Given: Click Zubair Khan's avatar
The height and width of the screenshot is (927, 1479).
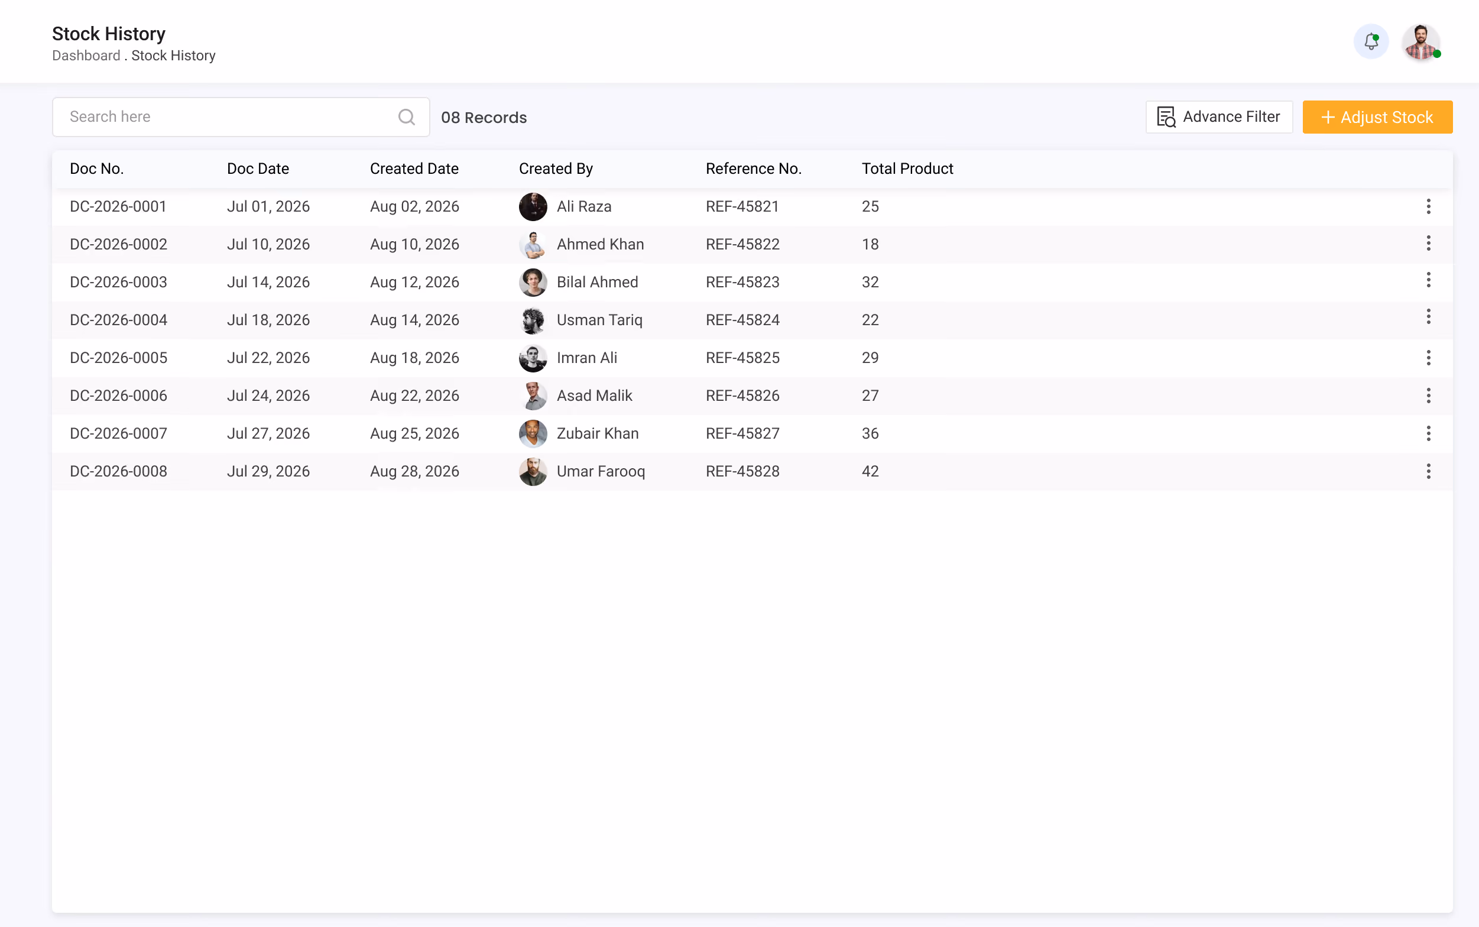Looking at the screenshot, I should [533, 434].
